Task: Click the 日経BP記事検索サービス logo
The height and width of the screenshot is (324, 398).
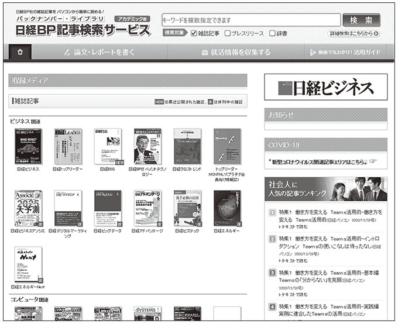Action: tap(83, 30)
